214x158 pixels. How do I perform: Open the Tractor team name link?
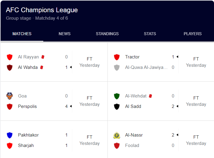132,57
